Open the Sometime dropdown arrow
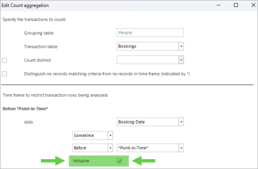The image size is (258, 169). 110,135
